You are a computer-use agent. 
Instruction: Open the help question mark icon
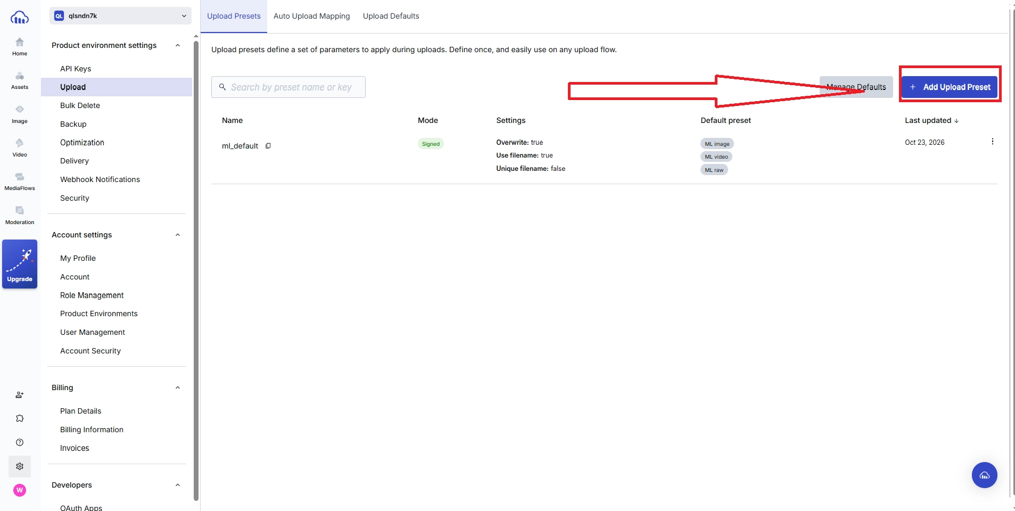pos(20,442)
